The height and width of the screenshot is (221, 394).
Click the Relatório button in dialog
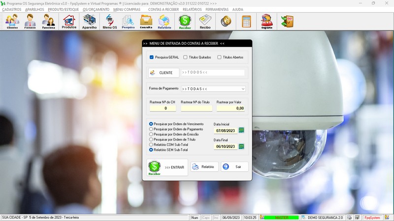point(204,166)
